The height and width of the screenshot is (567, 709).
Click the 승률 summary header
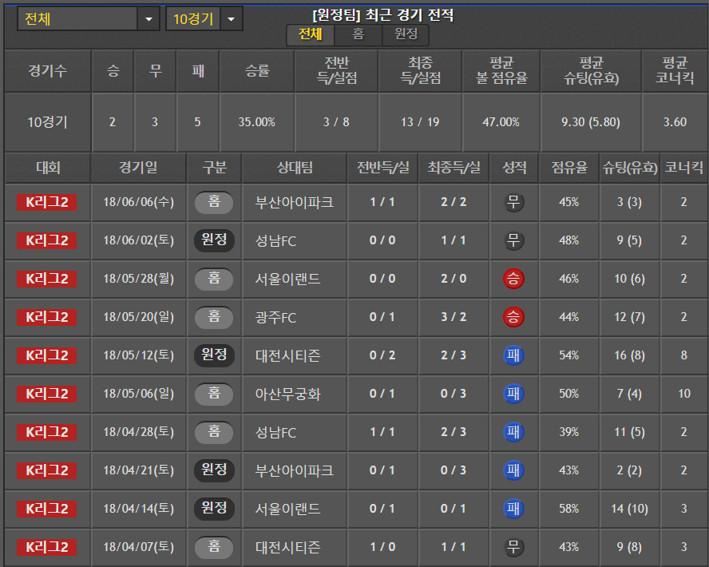[x=257, y=70]
